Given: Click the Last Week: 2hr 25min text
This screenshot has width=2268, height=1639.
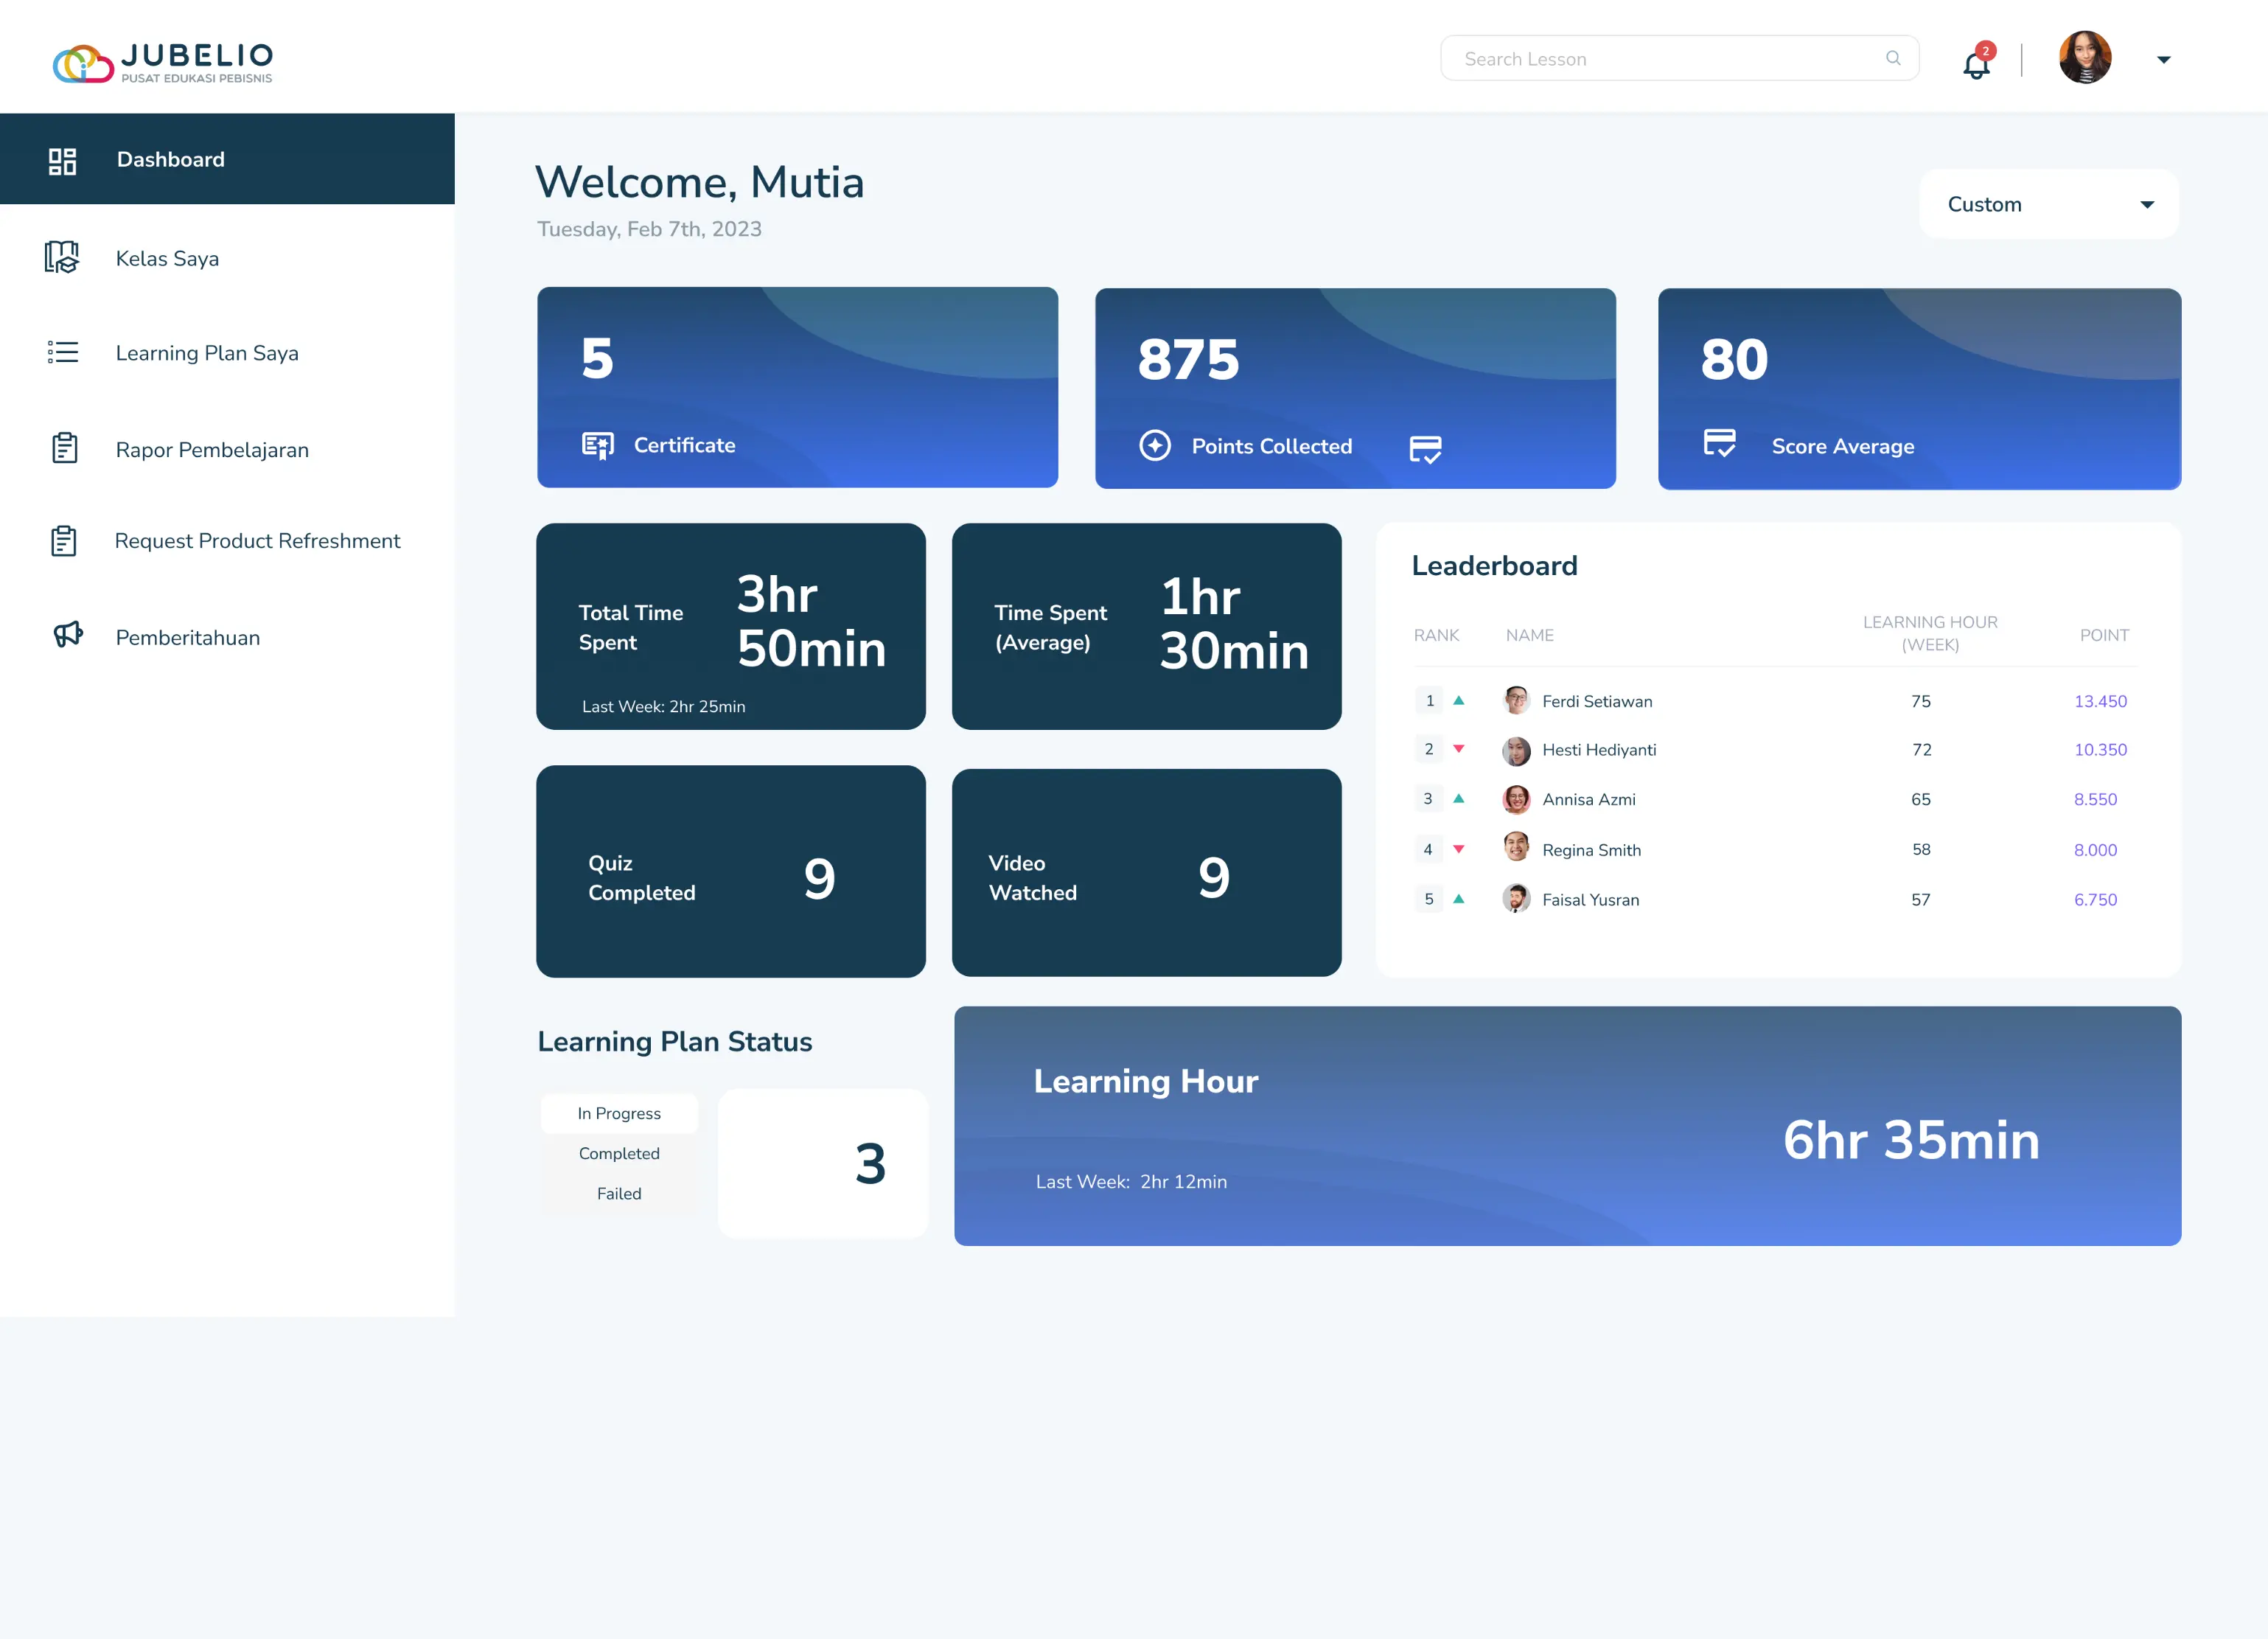Looking at the screenshot, I should (663, 706).
